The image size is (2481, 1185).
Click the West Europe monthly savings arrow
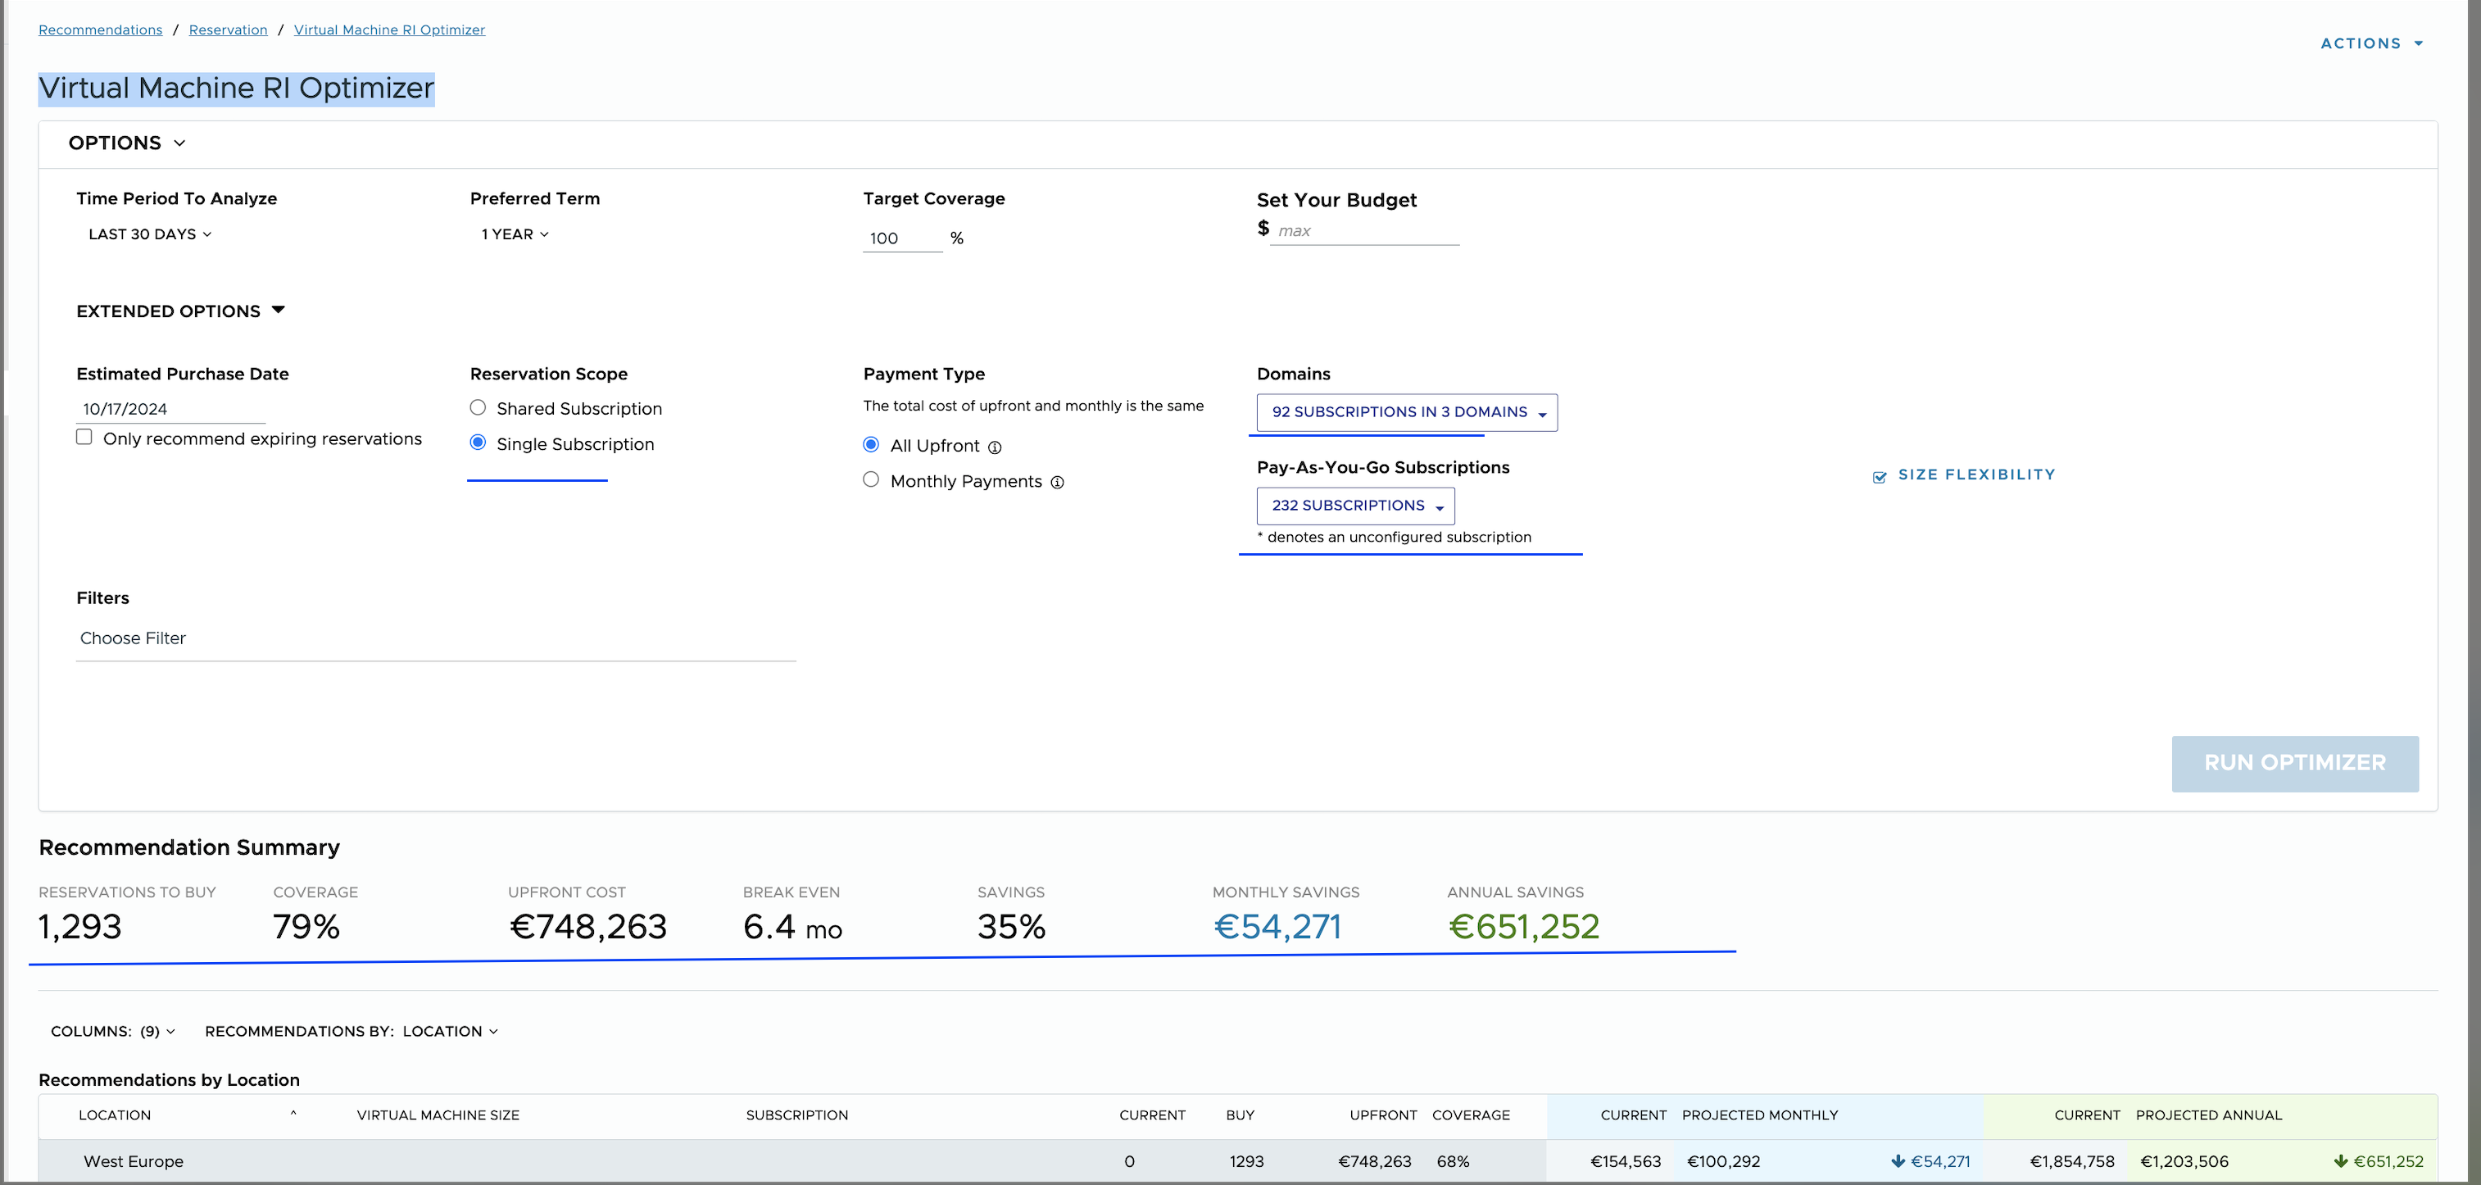[x=1898, y=1161]
